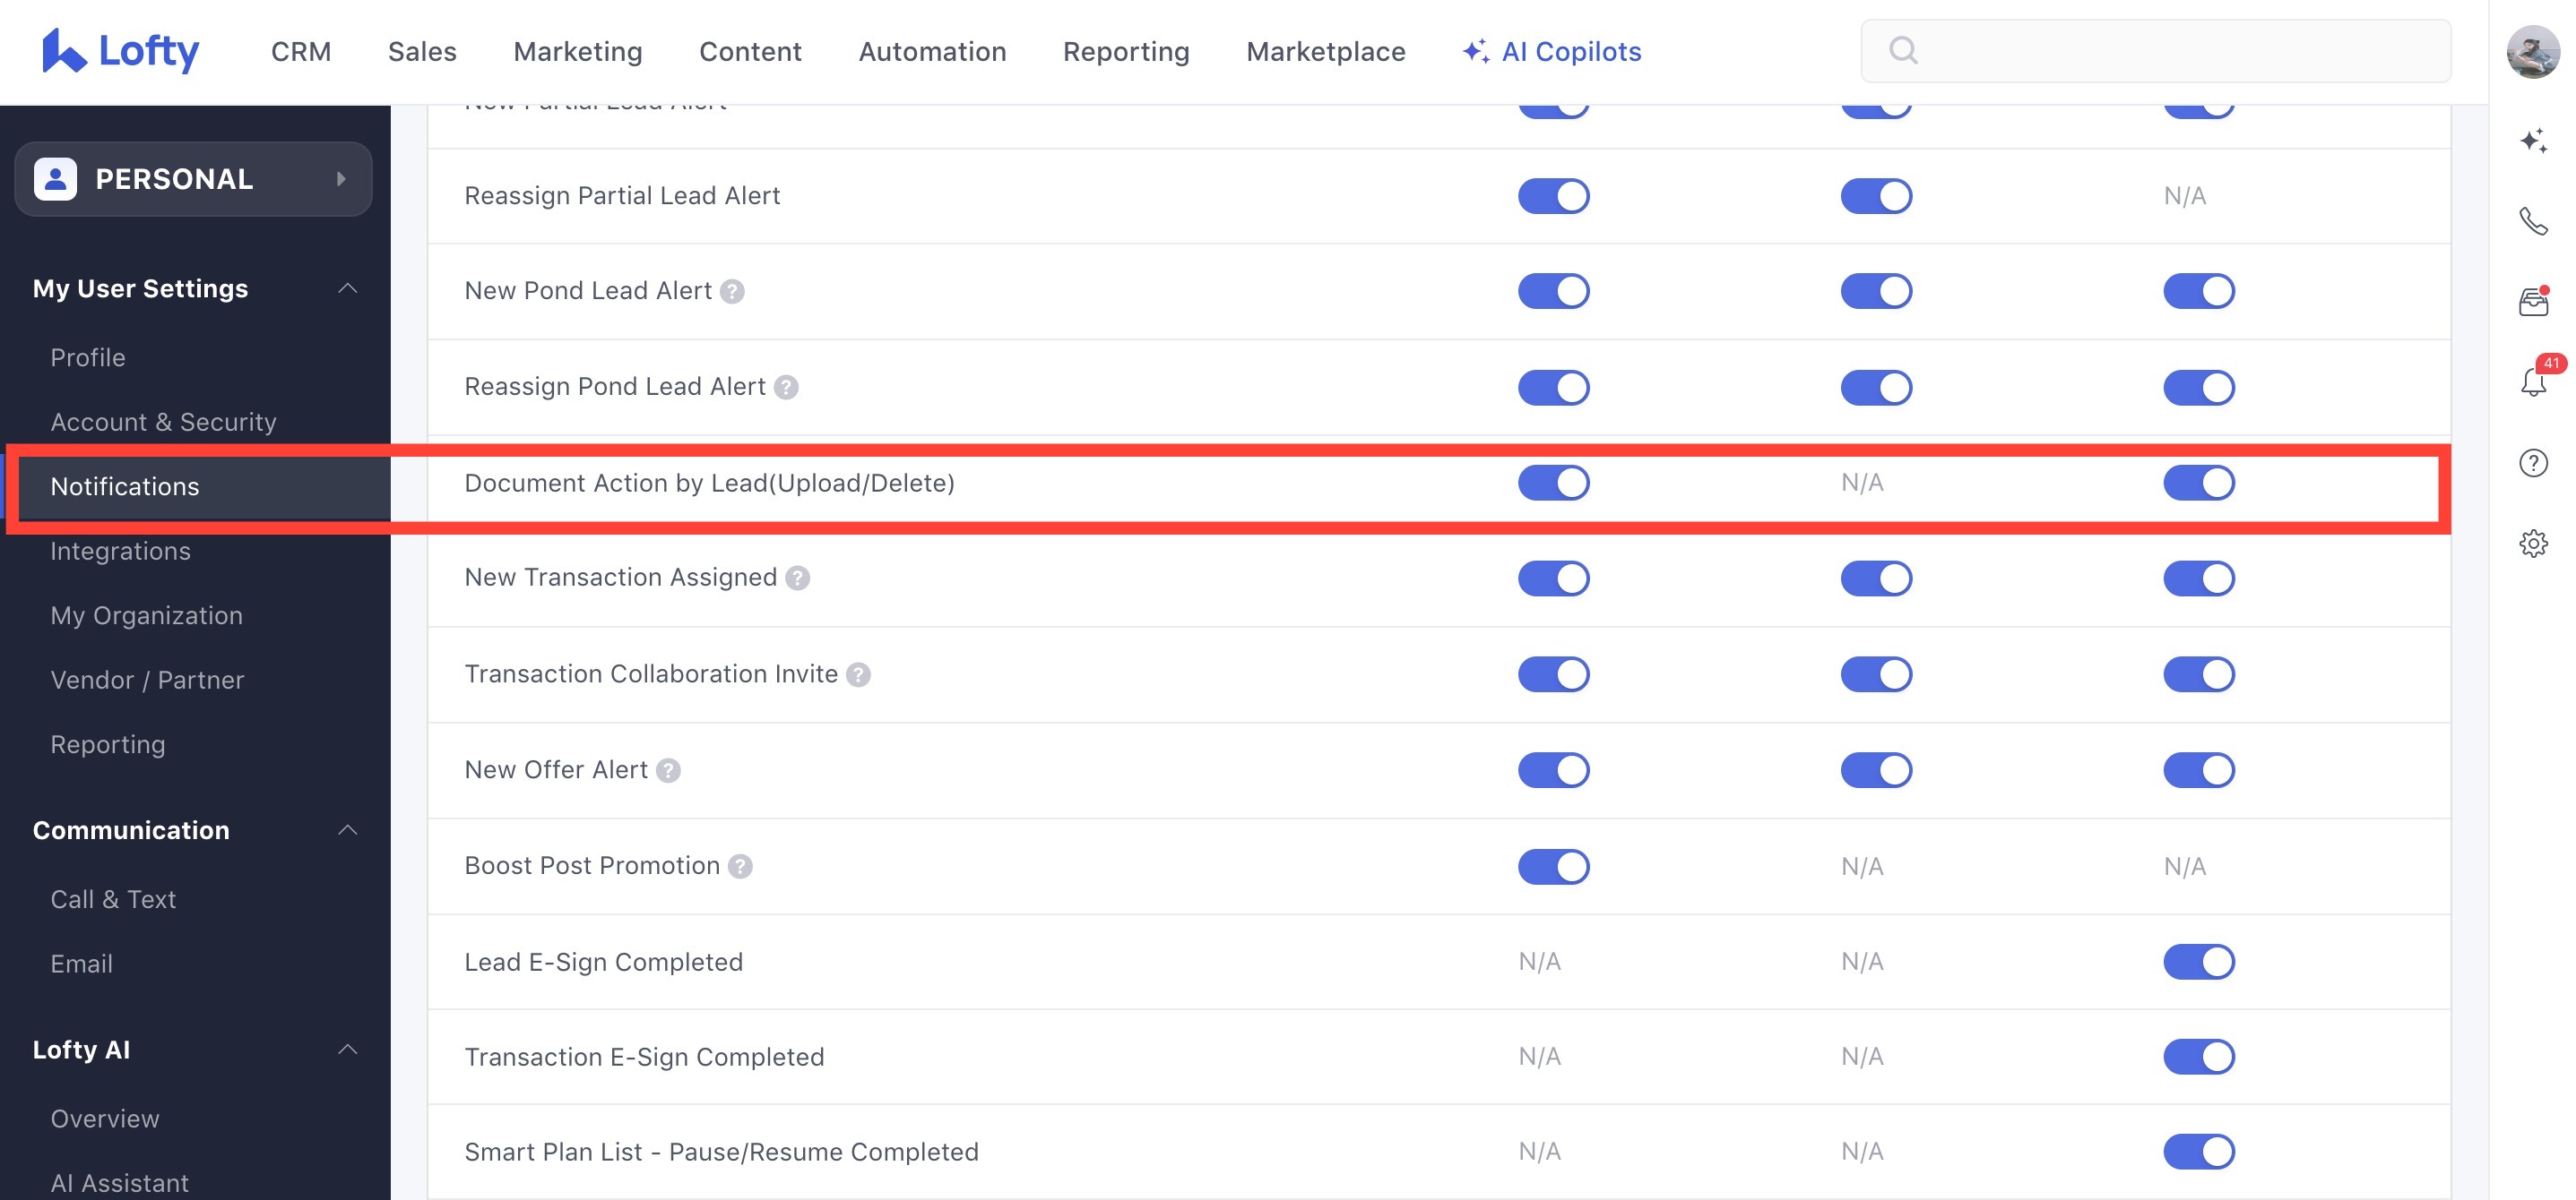Go to Account & Security settings
The height and width of the screenshot is (1200, 2576).
[x=163, y=422]
